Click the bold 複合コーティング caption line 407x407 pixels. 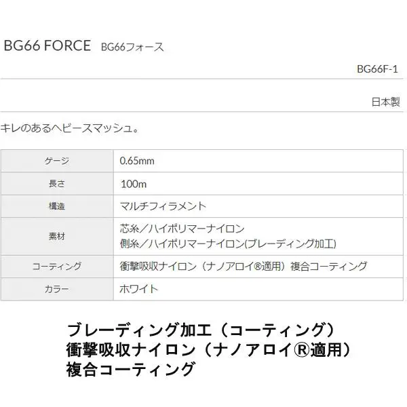click(130, 370)
